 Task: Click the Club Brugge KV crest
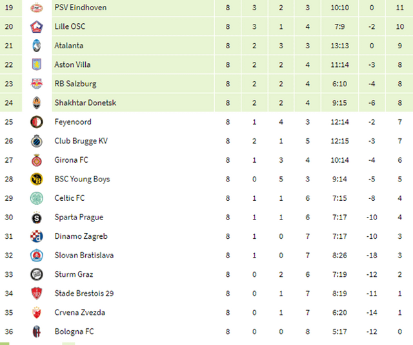[36, 141]
